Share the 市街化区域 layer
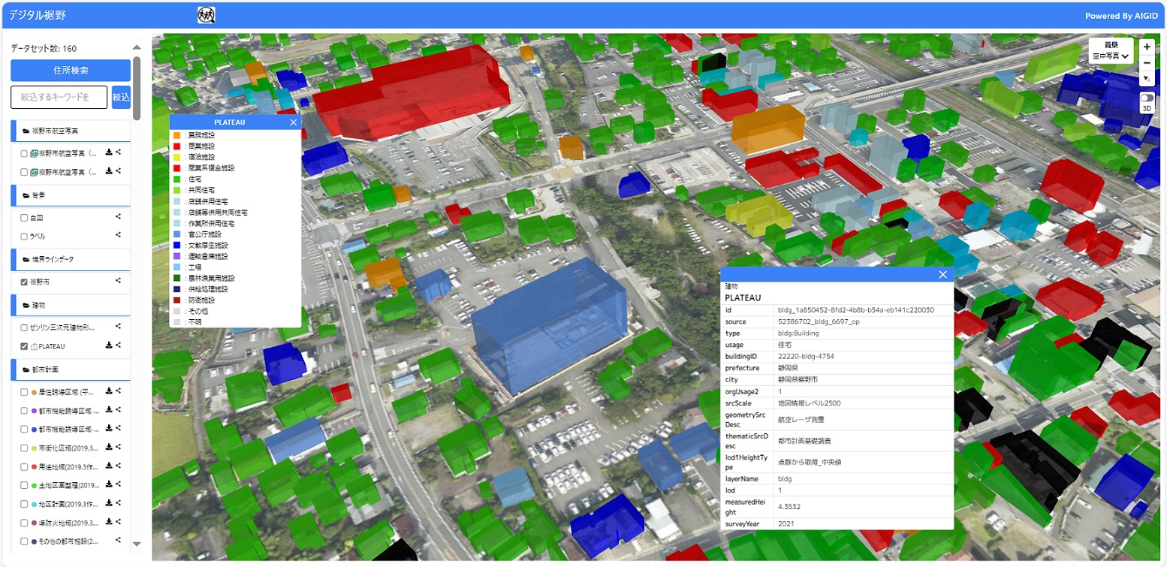The height and width of the screenshot is (567, 1167). (119, 447)
